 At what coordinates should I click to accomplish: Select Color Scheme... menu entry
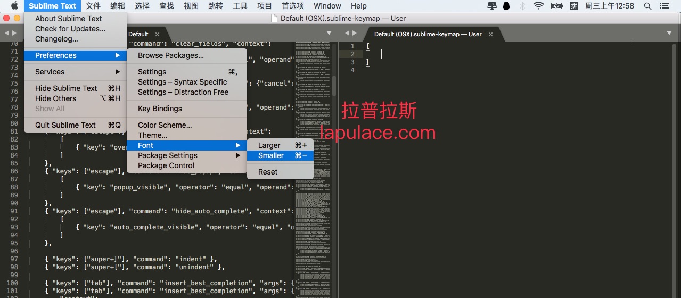[165, 125]
